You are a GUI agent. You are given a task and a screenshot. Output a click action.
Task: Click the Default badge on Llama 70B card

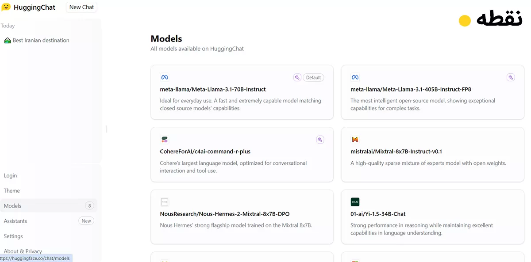(x=313, y=77)
